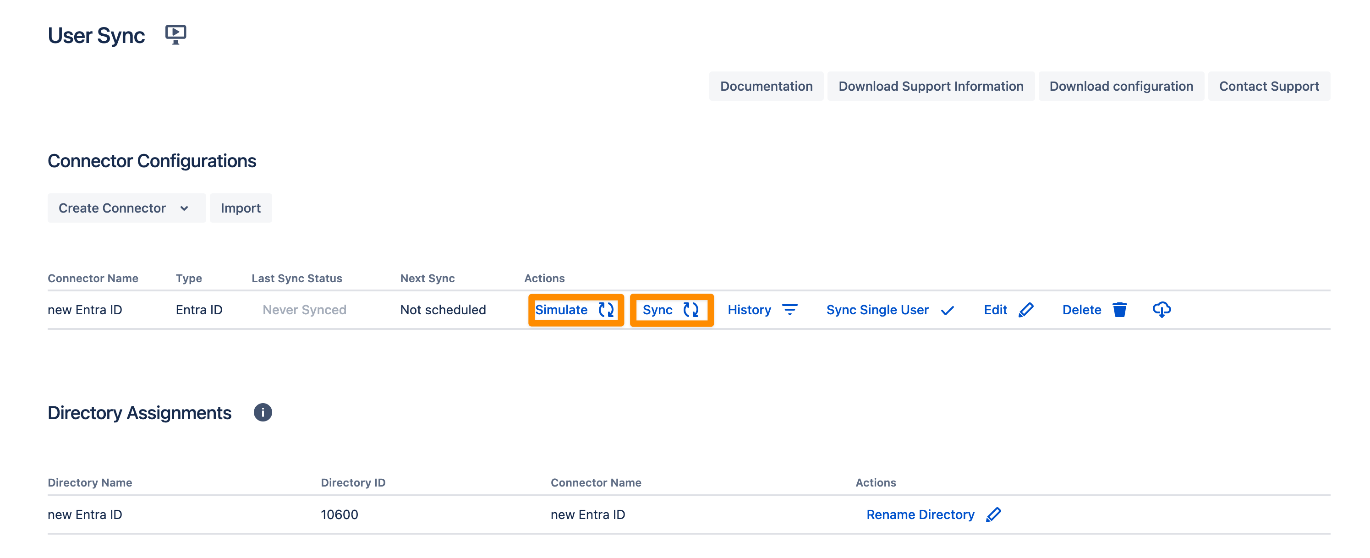Delete the new Entra ID connector
Viewport: 1370px width, 558px height.
[1095, 310]
